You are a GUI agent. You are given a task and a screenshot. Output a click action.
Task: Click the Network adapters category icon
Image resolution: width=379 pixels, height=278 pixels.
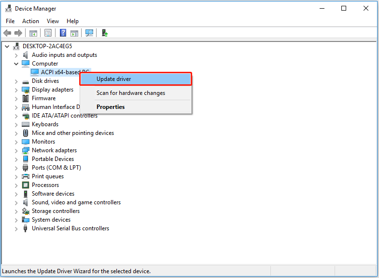coord(26,150)
